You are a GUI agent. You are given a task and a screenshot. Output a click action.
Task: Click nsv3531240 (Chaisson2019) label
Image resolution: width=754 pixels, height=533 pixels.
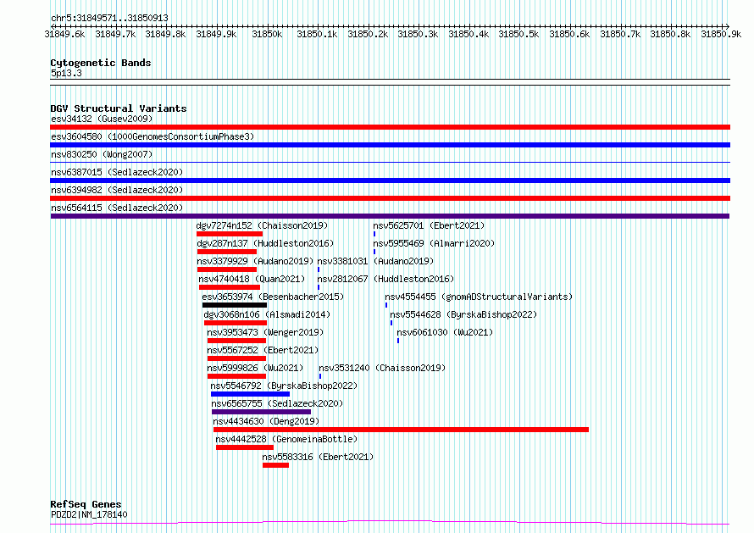coord(382,368)
